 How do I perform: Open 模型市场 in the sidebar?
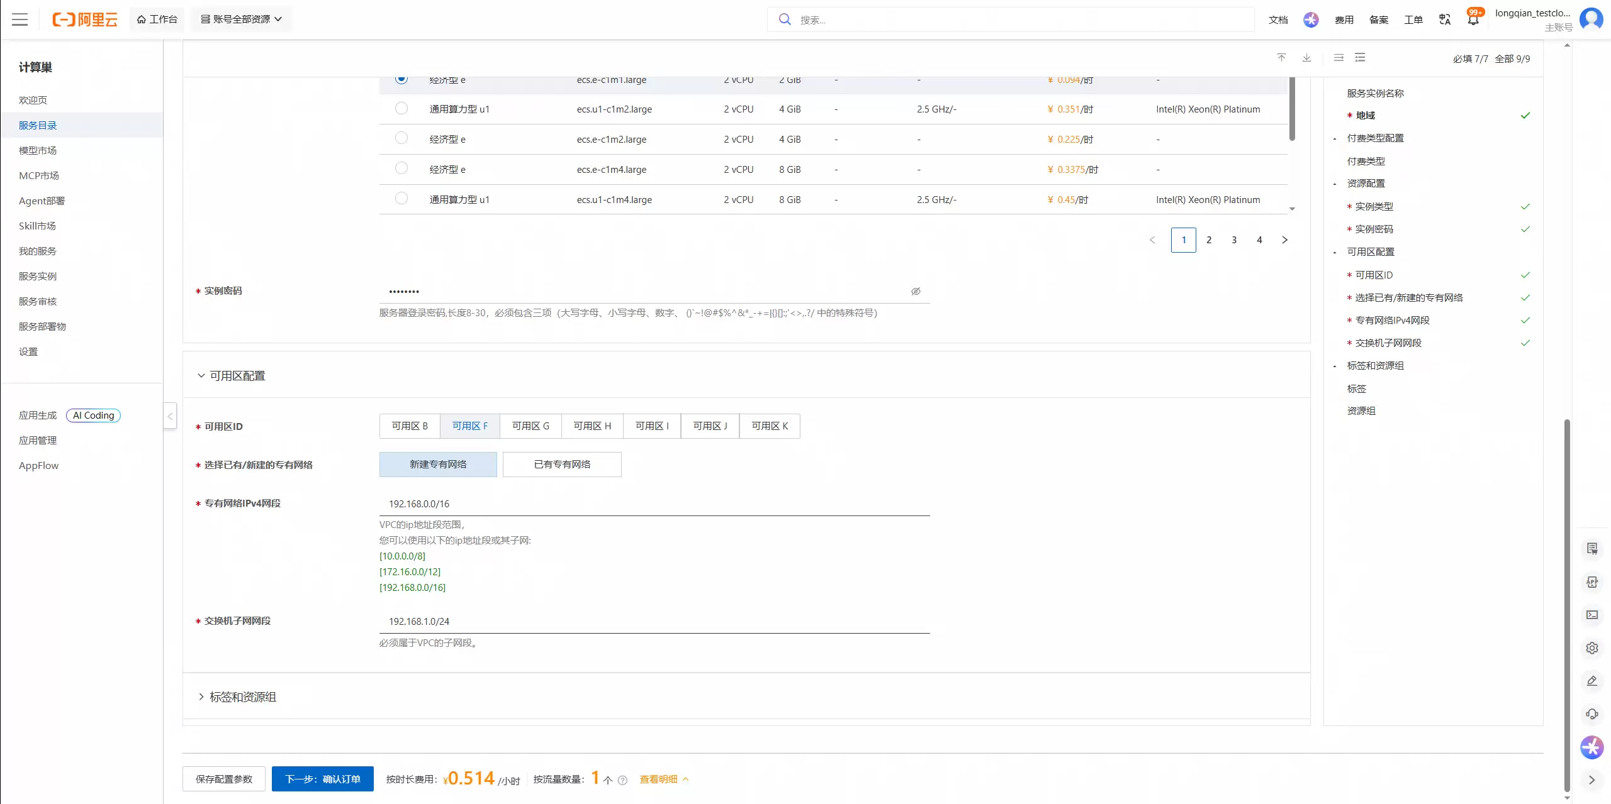pyautogui.click(x=38, y=150)
